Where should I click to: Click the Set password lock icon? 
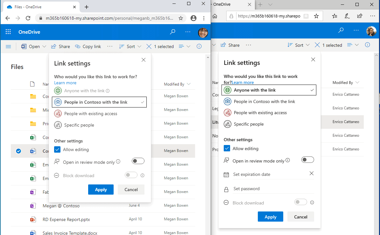coord(227,189)
